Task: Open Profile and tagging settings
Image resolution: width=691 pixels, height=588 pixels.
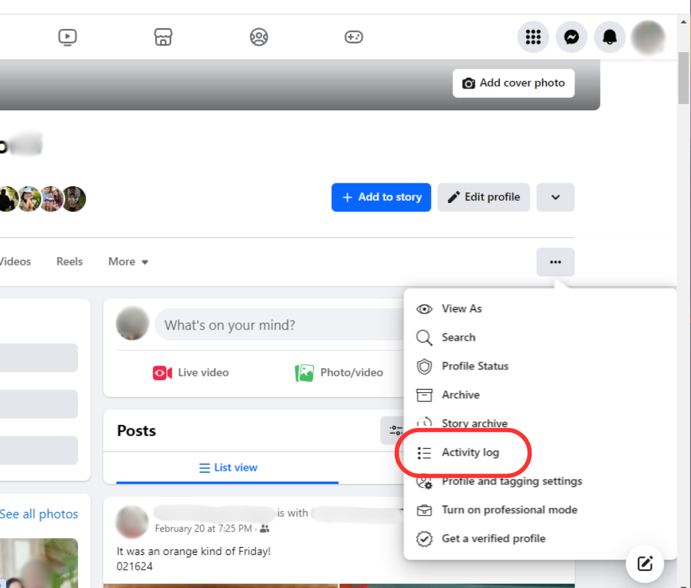Action: 540,481
